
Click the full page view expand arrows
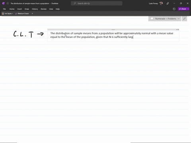coord(184,19)
